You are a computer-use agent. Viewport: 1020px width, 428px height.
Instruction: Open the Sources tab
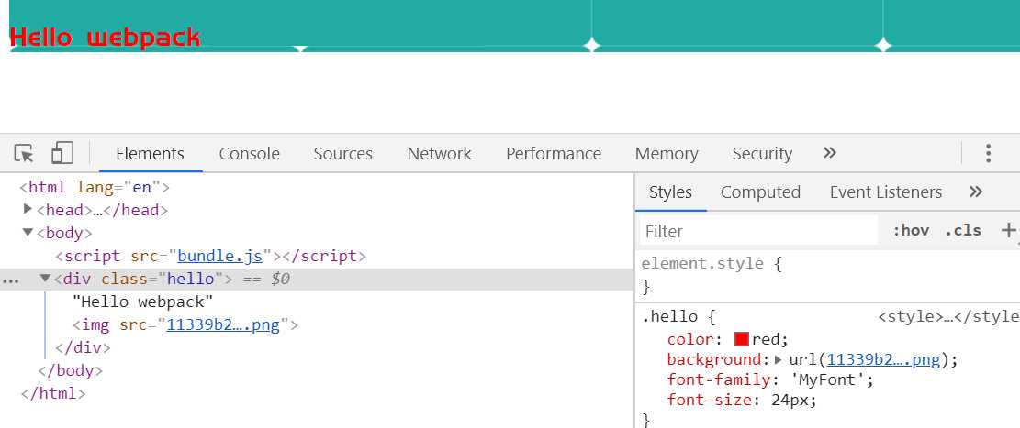342,154
